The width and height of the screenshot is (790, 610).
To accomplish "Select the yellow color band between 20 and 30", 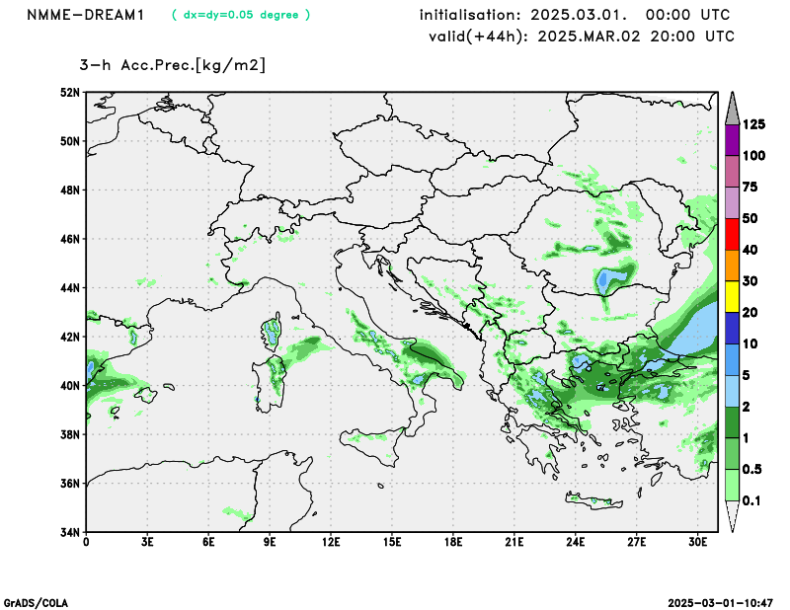I will [x=732, y=297].
